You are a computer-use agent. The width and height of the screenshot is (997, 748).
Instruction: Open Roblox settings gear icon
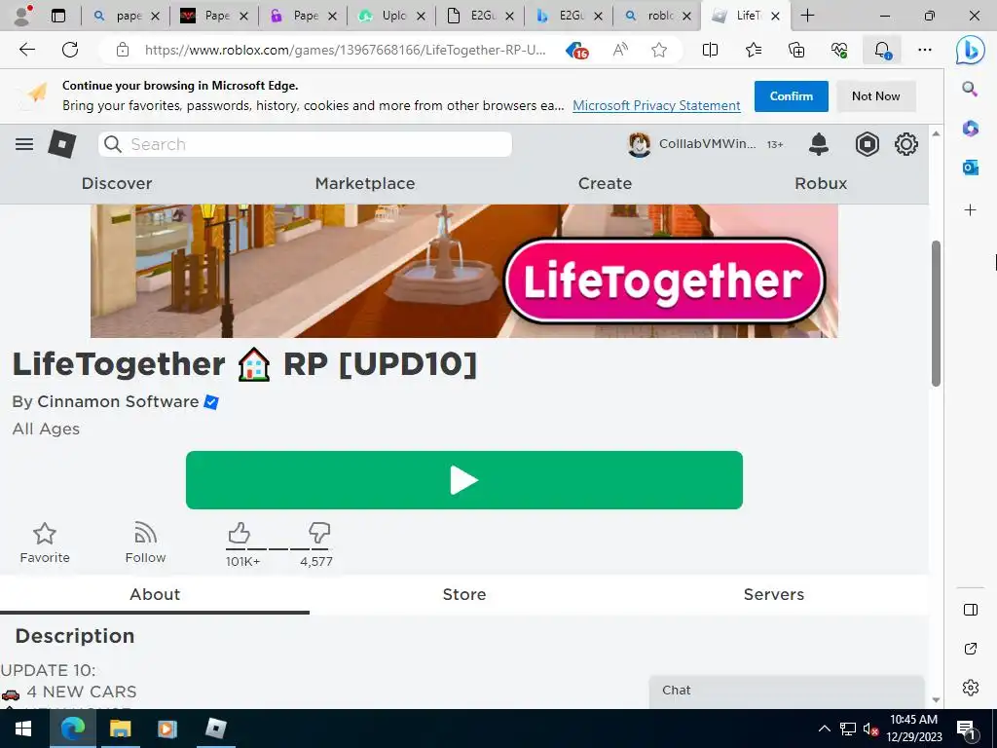906,144
